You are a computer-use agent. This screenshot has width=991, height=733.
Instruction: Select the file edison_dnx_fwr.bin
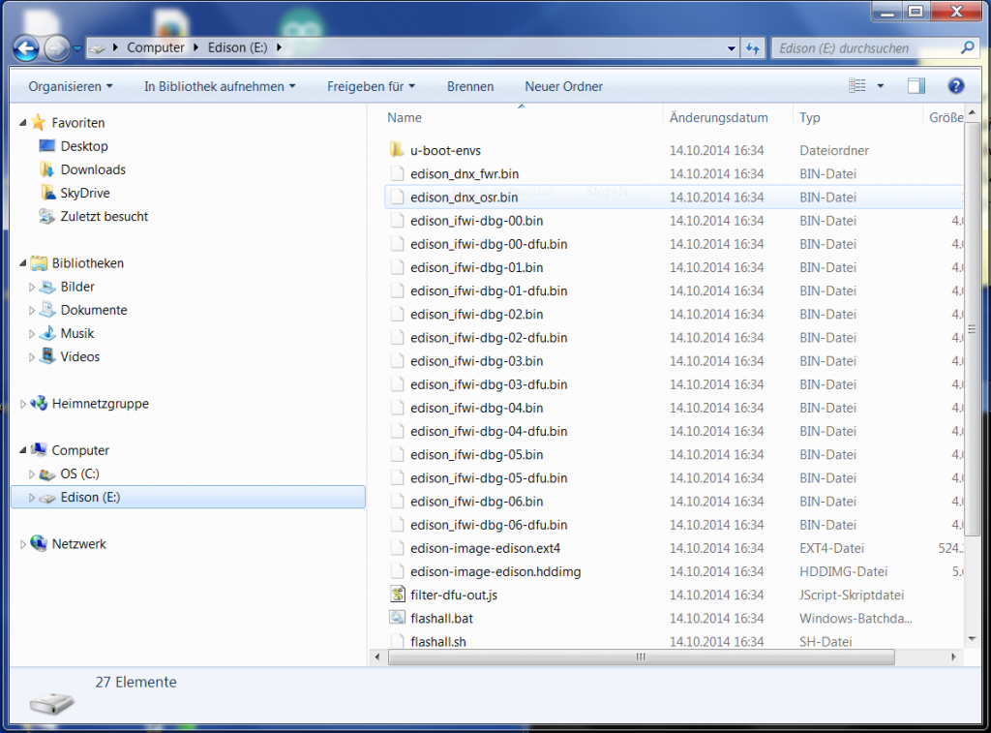pyautogui.click(x=464, y=174)
